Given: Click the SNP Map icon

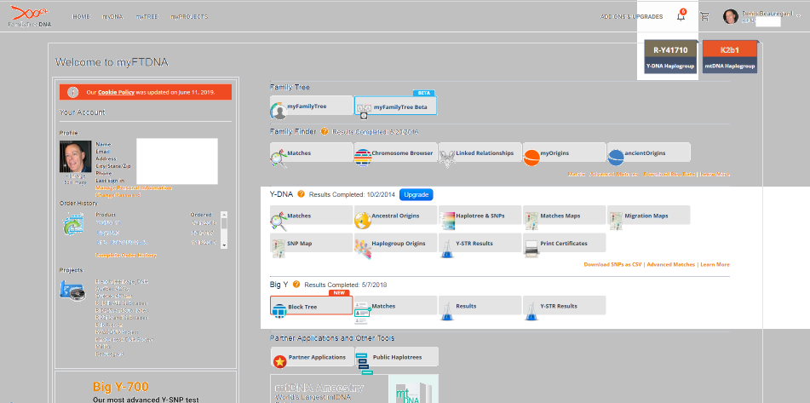Looking at the screenshot, I should click(x=279, y=249).
